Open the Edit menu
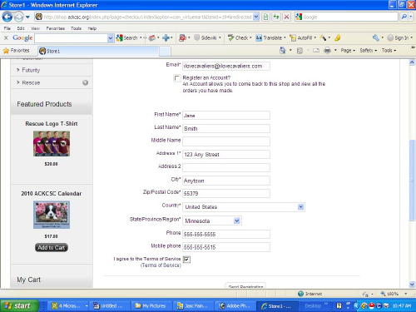 pyautogui.click(x=21, y=28)
